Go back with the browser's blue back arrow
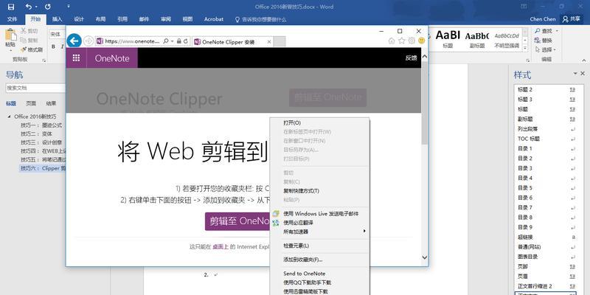This screenshot has width=590, height=295. 74,41
